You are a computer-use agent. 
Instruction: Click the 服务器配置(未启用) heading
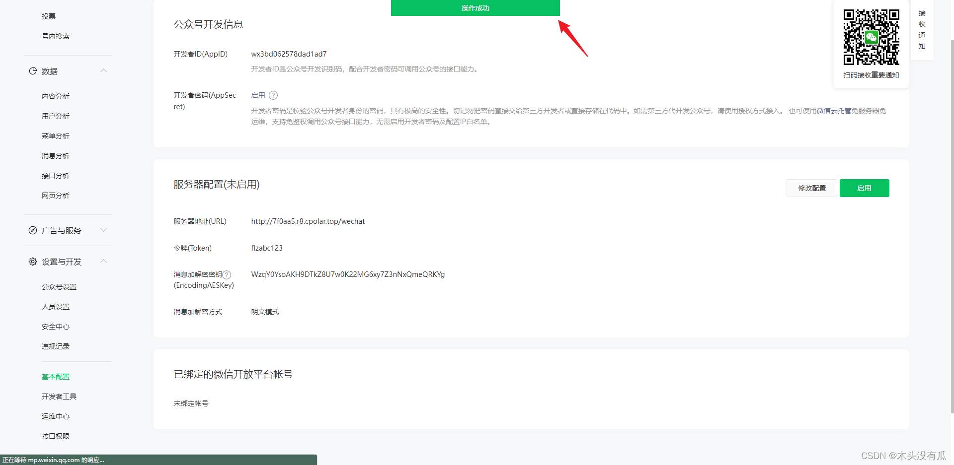tap(217, 185)
